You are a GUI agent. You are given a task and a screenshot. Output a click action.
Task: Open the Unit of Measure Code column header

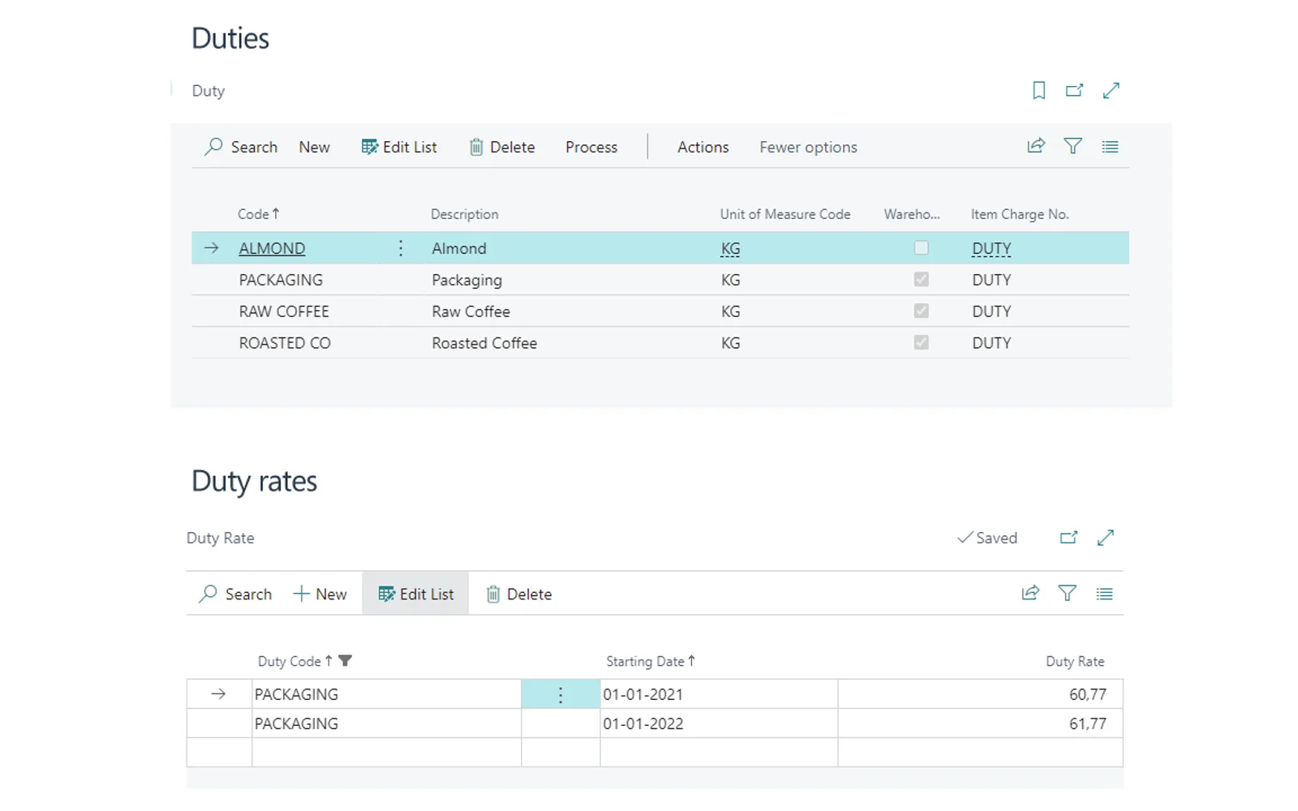(785, 214)
